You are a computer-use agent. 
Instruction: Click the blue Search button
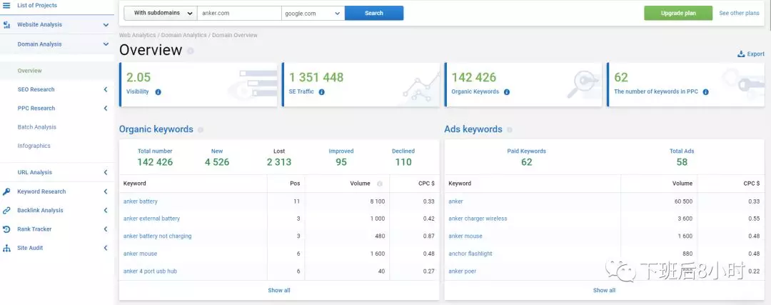coord(373,13)
